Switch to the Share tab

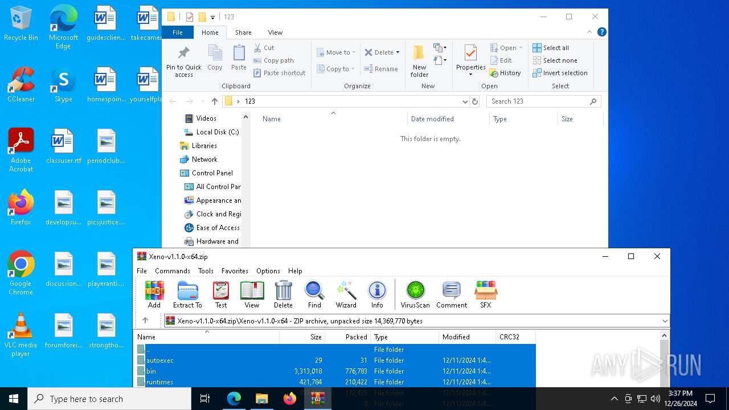click(243, 32)
